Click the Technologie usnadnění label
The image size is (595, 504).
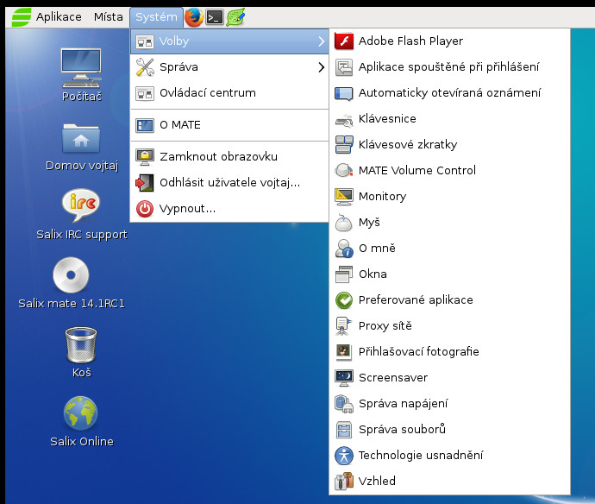421,456
